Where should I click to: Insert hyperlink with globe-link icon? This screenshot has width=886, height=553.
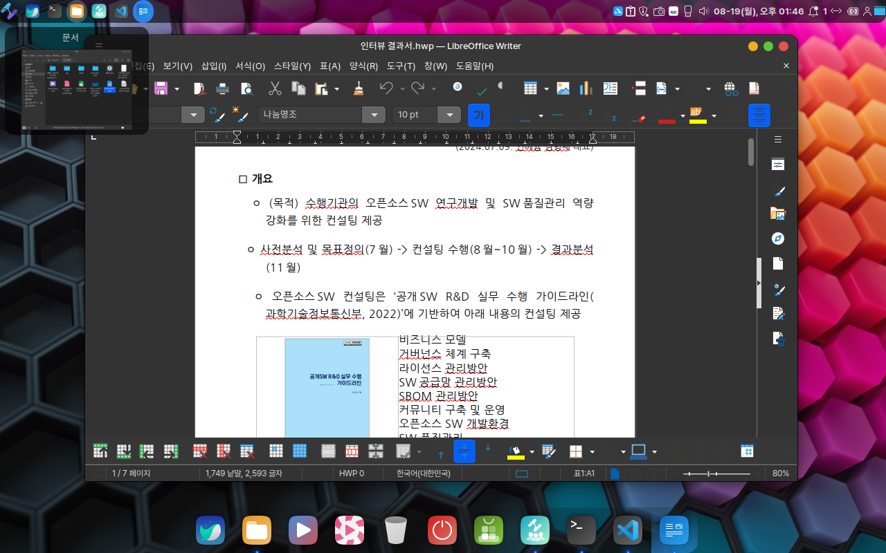click(731, 88)
